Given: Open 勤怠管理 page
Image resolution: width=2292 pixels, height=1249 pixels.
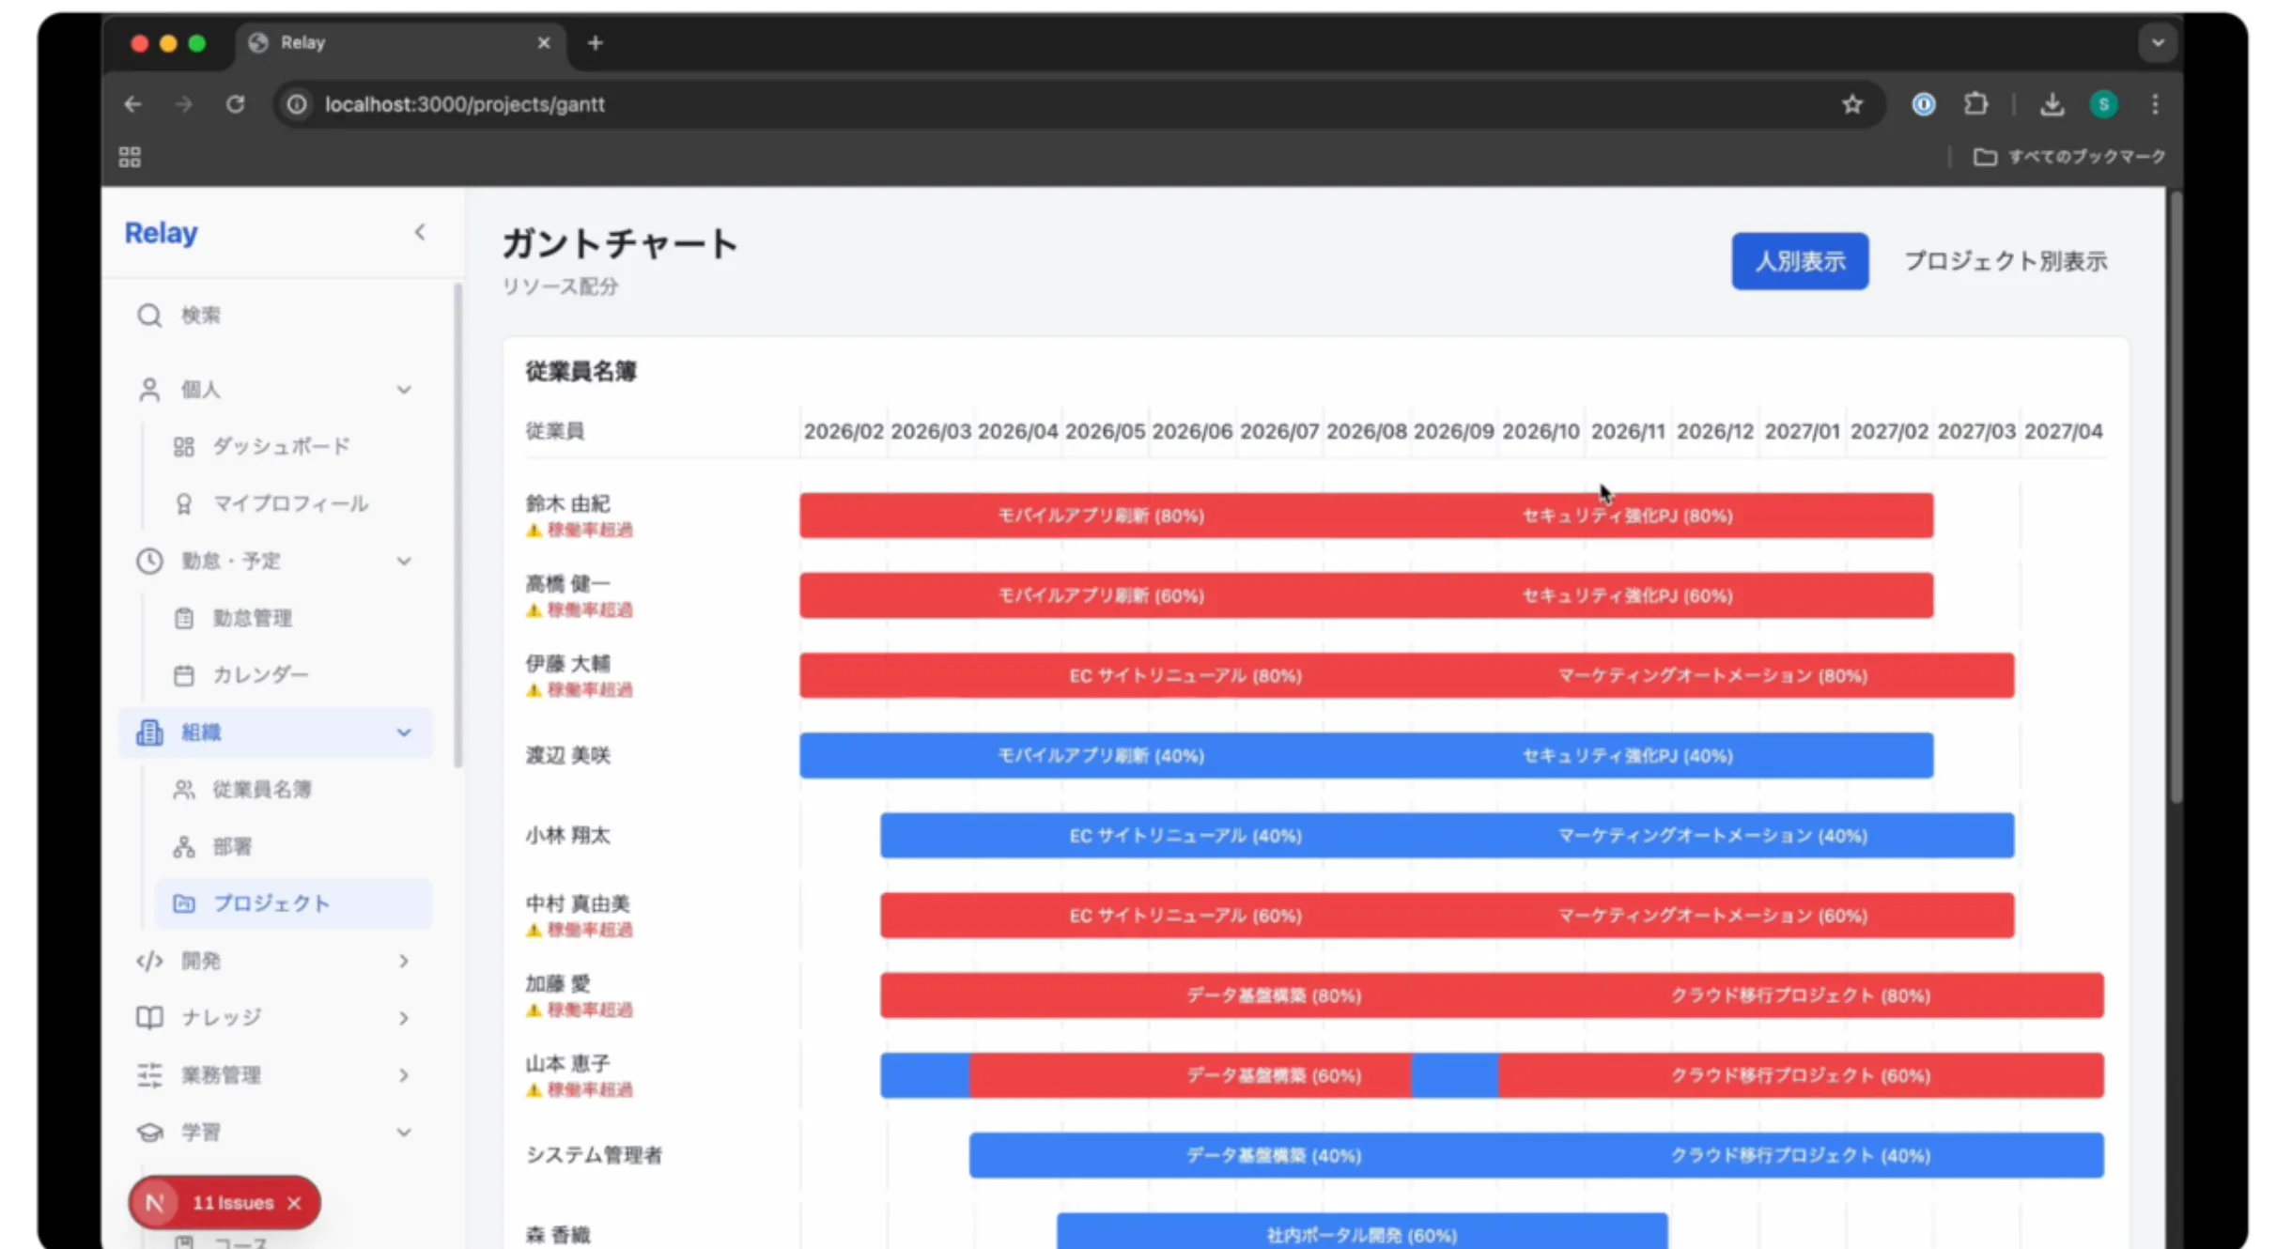Looking at the screenshot, I should click(x=253, y=618).
